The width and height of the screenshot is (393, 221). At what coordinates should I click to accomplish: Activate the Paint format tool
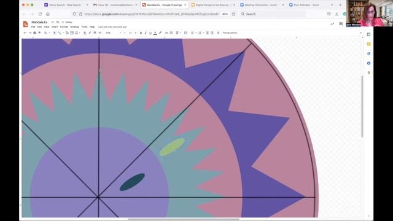click(x=39, y=33)
